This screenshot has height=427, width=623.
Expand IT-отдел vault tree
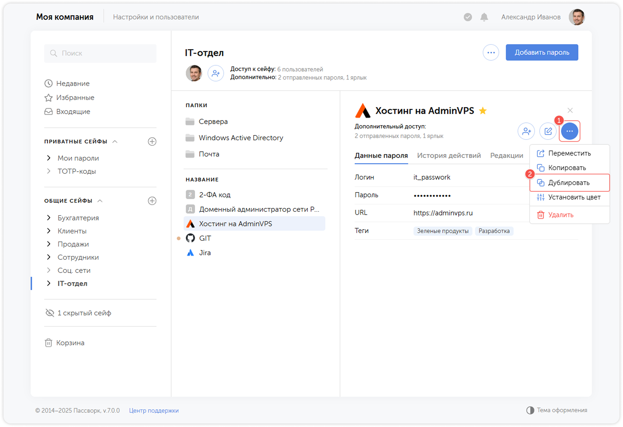(49, 284)
